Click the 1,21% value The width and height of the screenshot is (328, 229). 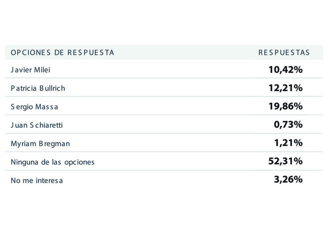tap(288, 143)
